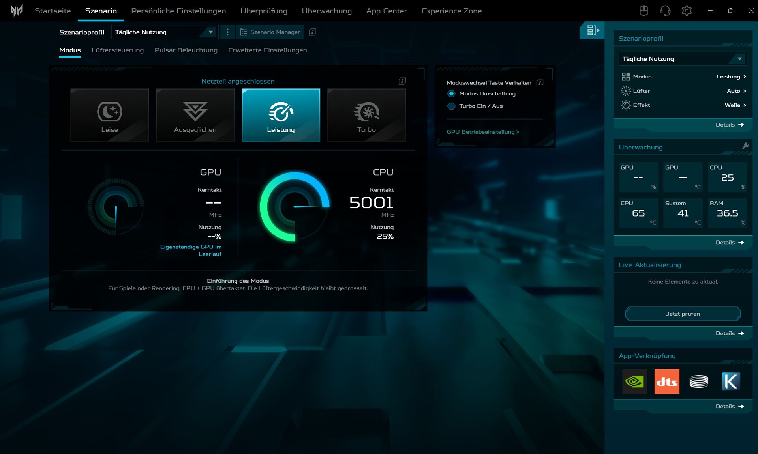
Task: Launch the DTS app shortcut
Action: tap(666, 381)
